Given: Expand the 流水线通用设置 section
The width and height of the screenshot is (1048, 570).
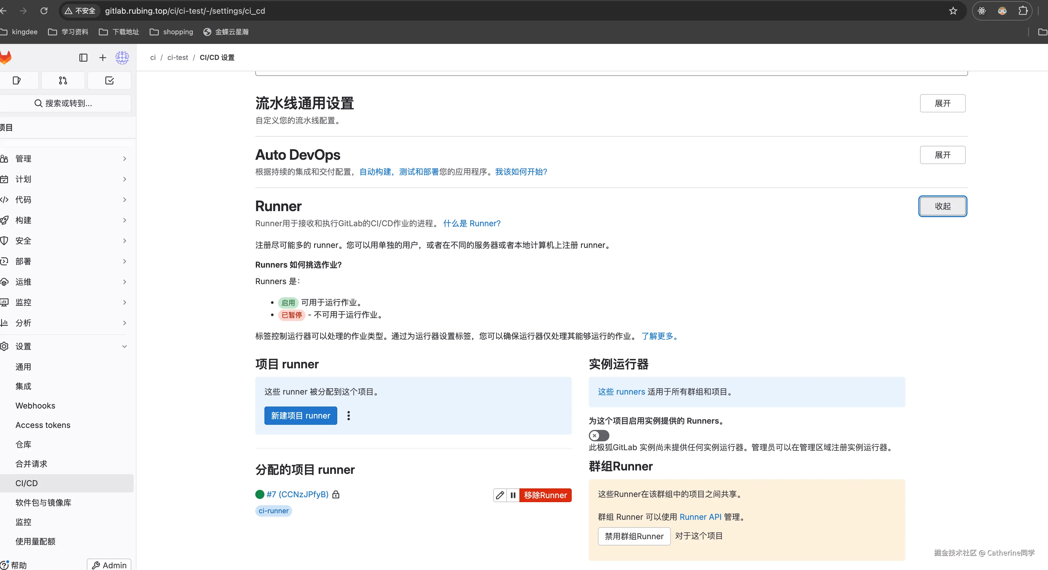Looking at the screenshot, I should tap(942, 103).
